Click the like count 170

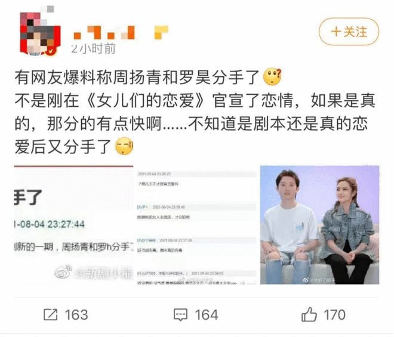(334, 315)
